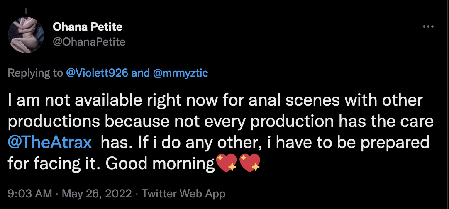Click the "Replying to" label text
This screenshot has width=449, height=209.
(34, 73)
